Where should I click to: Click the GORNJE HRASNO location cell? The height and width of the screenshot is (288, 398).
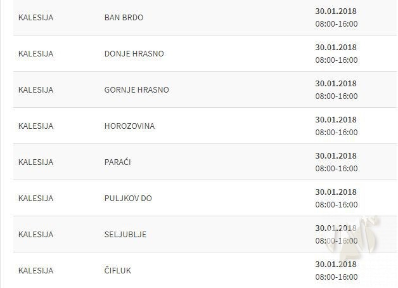click(x=136, y=89)
